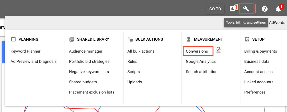Open Keyword Planner
This screenshot has height=112, width=287.
(x=25, y=51)
